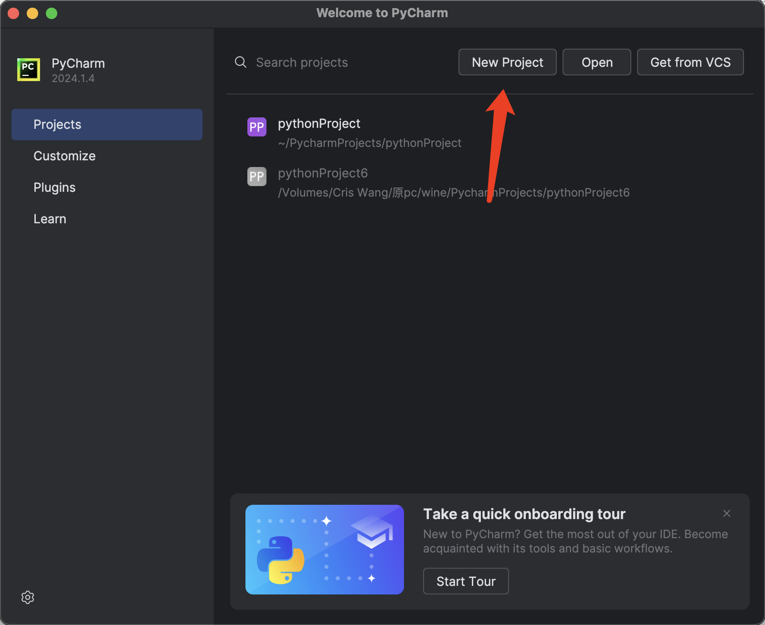Viewport: 765px width, 625px height.
Task: Open the pythonProject6 recent project
Action: [x=489, y=182]
